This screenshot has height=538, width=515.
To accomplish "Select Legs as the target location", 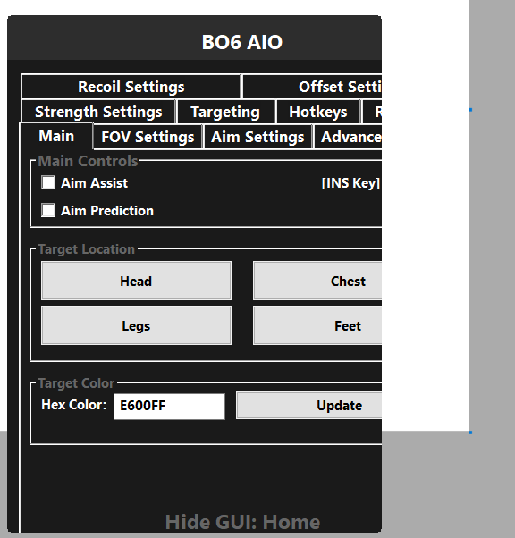I will pyautogui.click(x=136, y=325).
